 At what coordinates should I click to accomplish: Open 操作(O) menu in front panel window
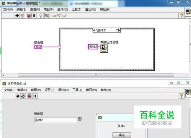63,90
